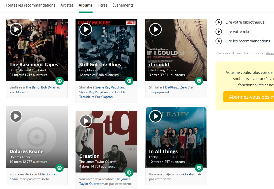Open the Dolores Keane album title

tap(26, 152)
